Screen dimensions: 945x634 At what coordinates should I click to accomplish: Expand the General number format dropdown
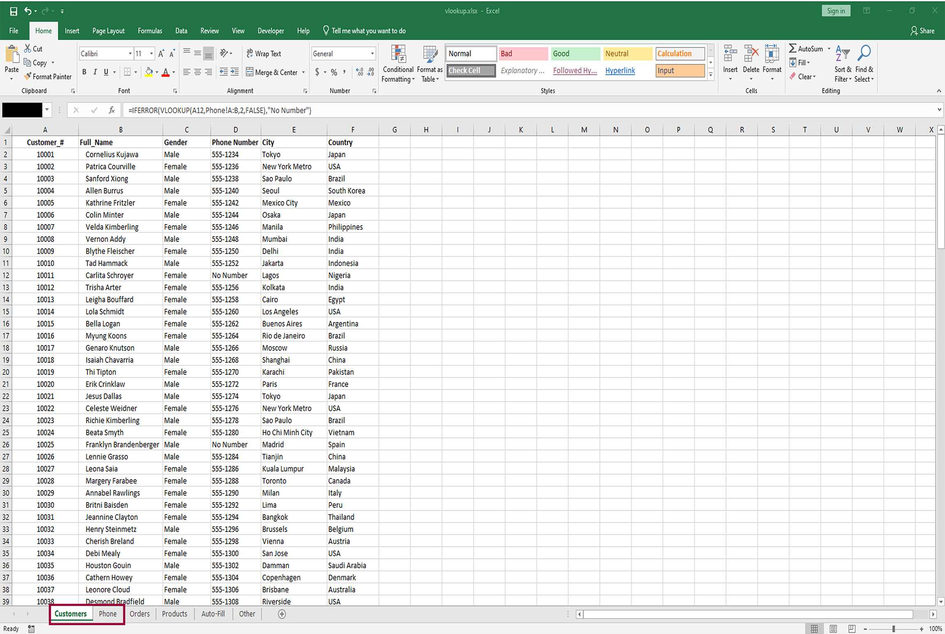(372, 54)
